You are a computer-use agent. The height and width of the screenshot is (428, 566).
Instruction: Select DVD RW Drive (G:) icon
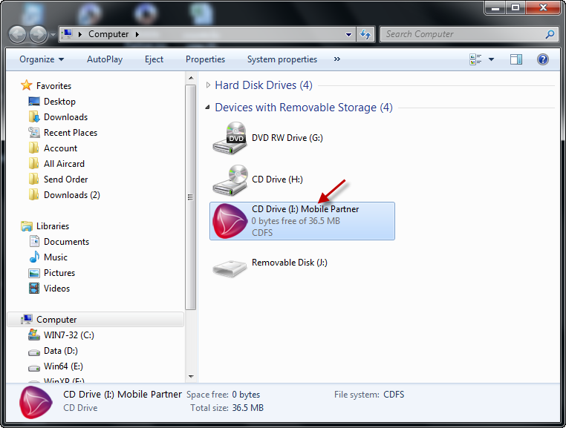(x=230, y=139)
